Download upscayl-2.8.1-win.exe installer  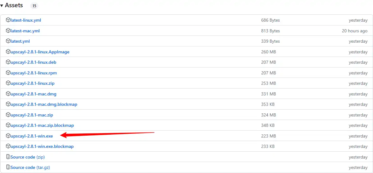point(32,136)
